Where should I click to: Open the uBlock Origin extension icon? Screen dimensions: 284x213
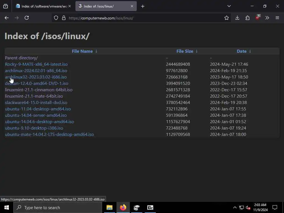coord(257,18)
